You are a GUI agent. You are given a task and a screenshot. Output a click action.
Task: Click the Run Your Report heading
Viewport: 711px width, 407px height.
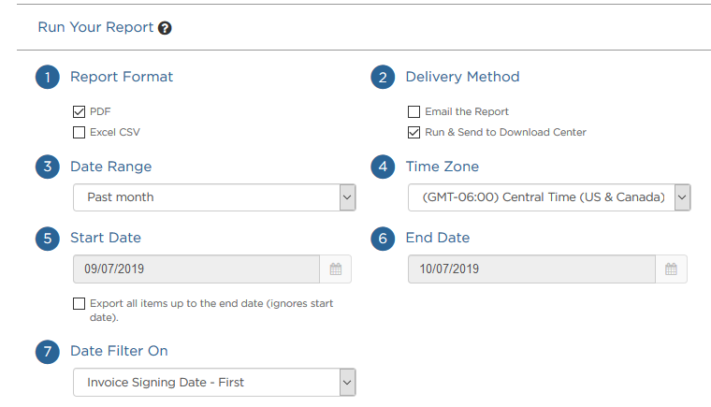click(x=95, y=27)
